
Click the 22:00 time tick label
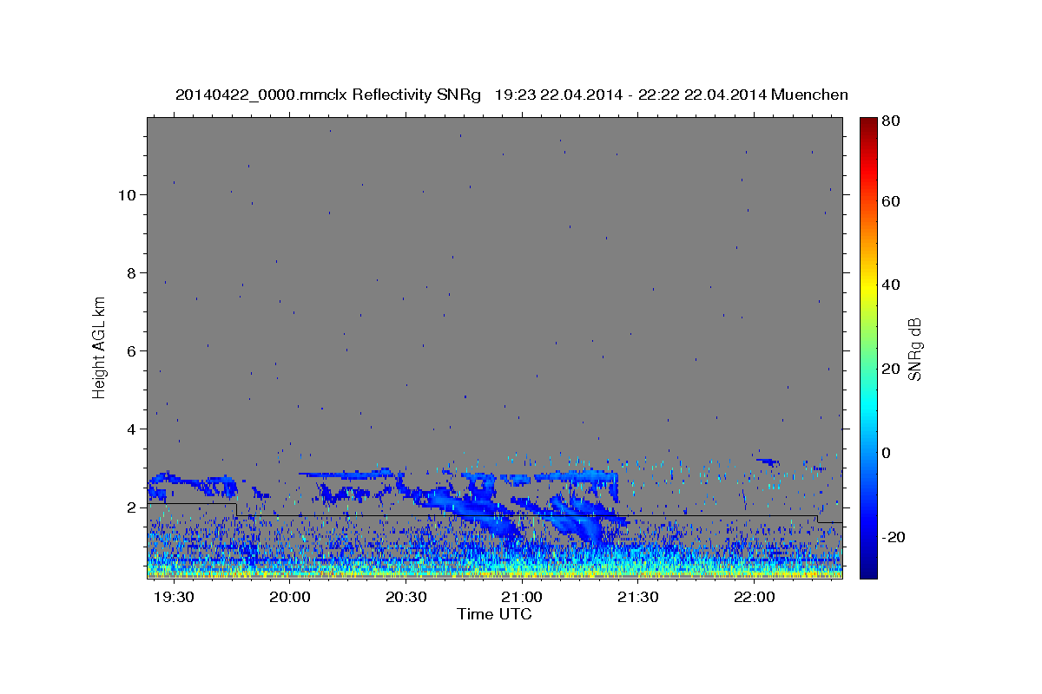pos(755,598)
